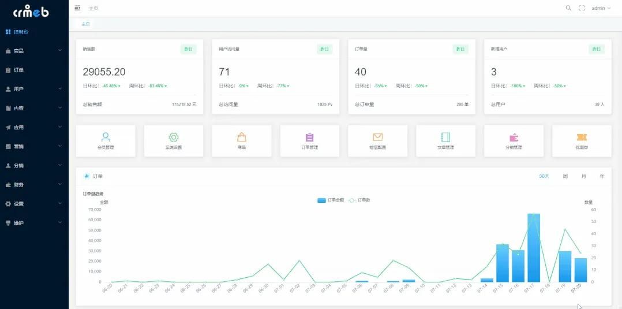The image size is (622, 309).
Task: Click the 订单 clipboard sidebar icon
Action: [8, 70]
